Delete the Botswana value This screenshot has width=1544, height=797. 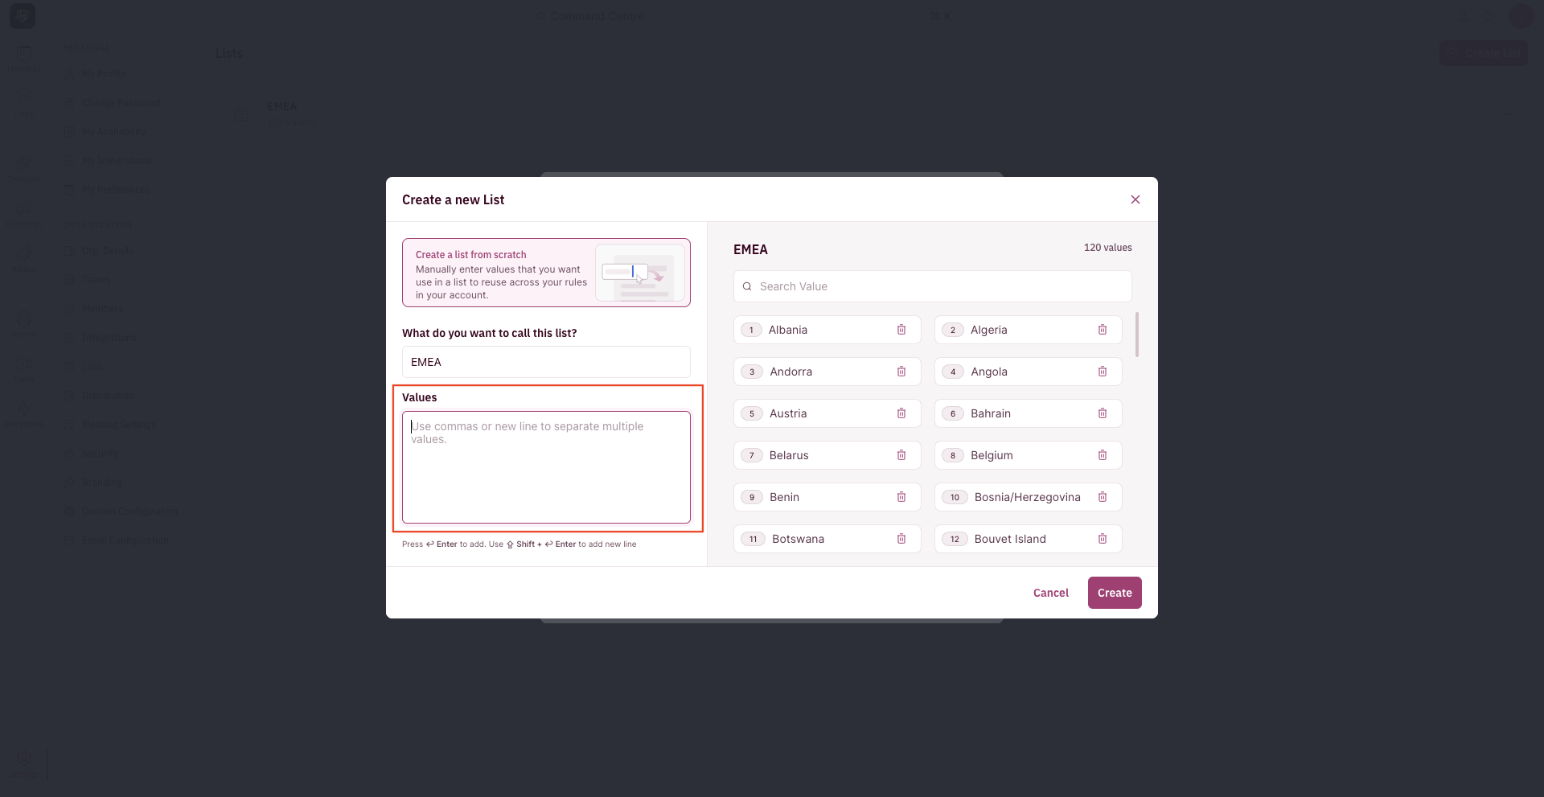click(901, 539)
